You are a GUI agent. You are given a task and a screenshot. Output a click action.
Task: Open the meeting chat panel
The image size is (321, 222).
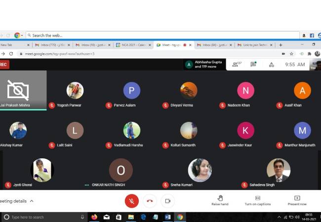pyautogui.click(x=253, y=64)
